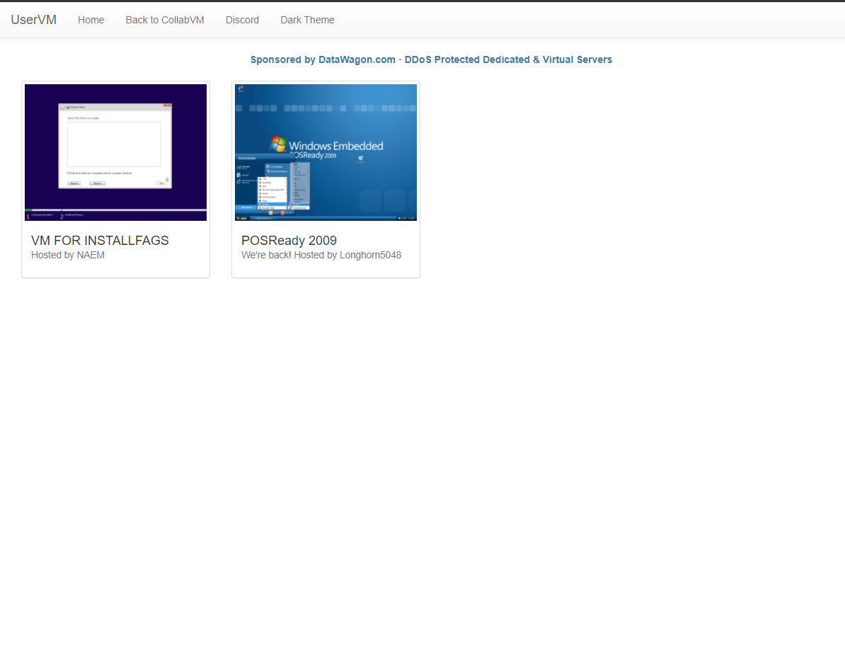Click 'Hide drivers' checkbox in Windows Setup preview
This screenshot has width=845, height=654.
(69, 173)
